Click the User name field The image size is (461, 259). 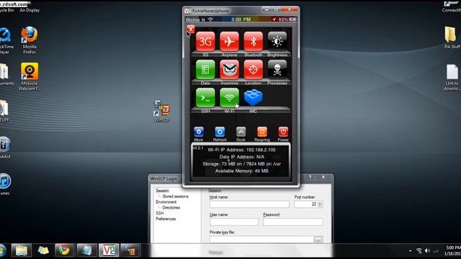(x=234, y=222)
